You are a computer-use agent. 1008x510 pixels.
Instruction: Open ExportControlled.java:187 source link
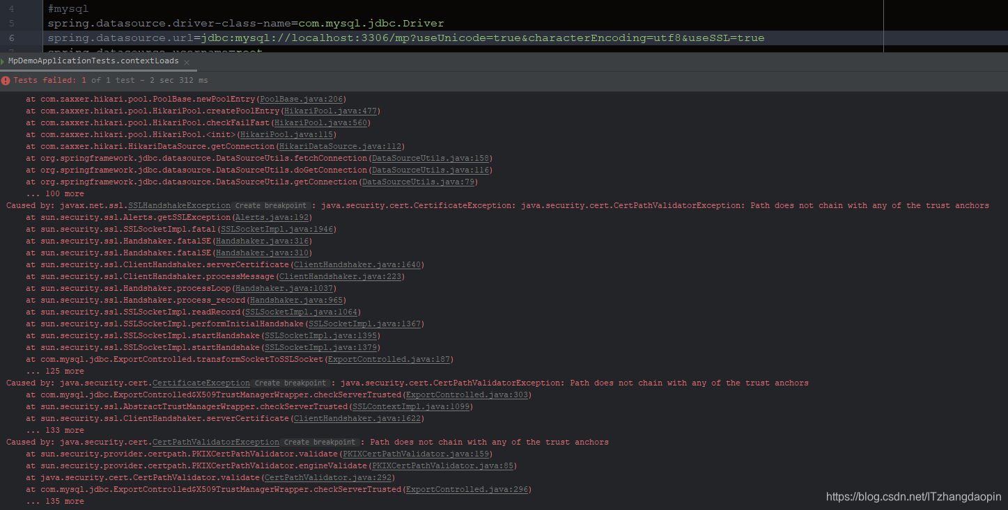click(x=389, y=359)
